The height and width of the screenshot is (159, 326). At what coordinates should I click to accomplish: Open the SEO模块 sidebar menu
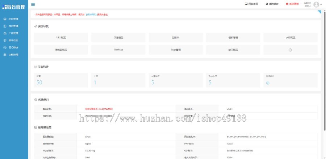[14, 47]
